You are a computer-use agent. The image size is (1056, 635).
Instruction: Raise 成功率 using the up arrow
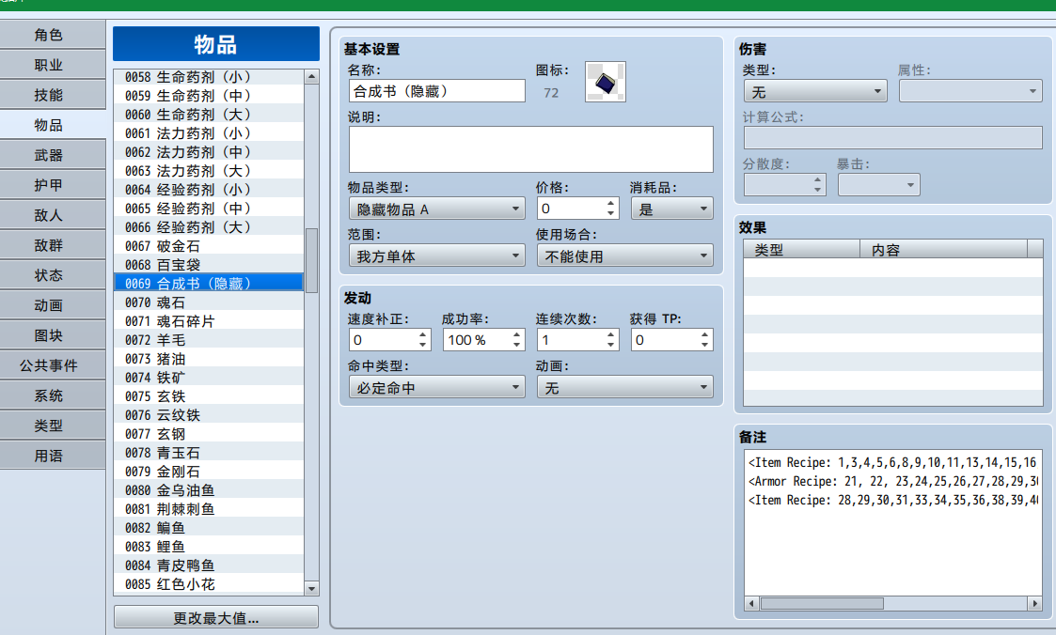tap(516, 334)
